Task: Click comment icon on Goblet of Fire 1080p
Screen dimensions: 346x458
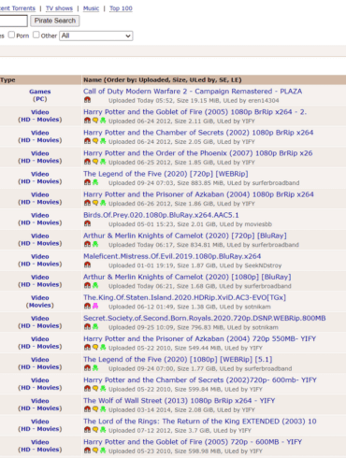Action: (x=95, y=121)
